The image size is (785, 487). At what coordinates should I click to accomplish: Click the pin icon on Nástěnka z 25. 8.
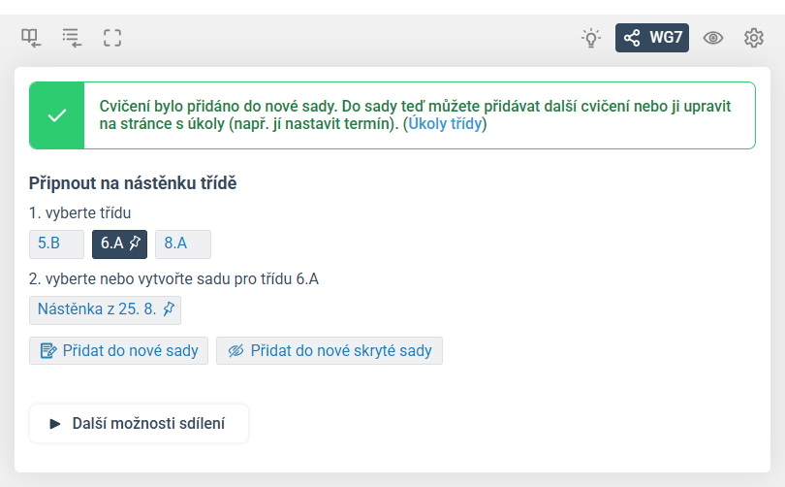[170, 309]
